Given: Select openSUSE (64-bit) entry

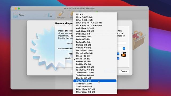Looking at the screenshot, I should [x=95, y=70].
